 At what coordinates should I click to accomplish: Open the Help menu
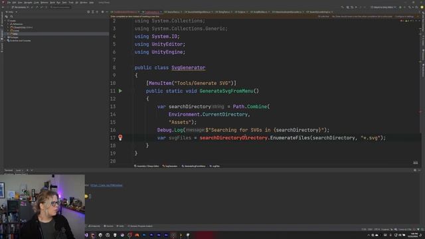click(x=92, y=3)
